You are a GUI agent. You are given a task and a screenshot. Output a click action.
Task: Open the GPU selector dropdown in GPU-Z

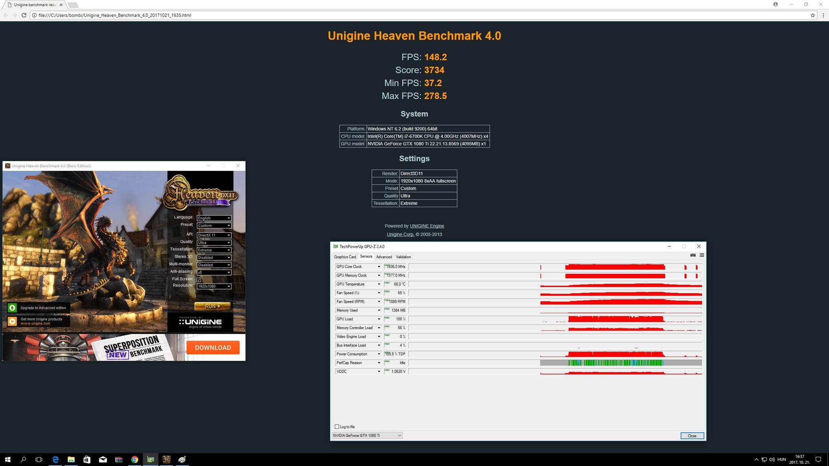[x=367, y=436]
